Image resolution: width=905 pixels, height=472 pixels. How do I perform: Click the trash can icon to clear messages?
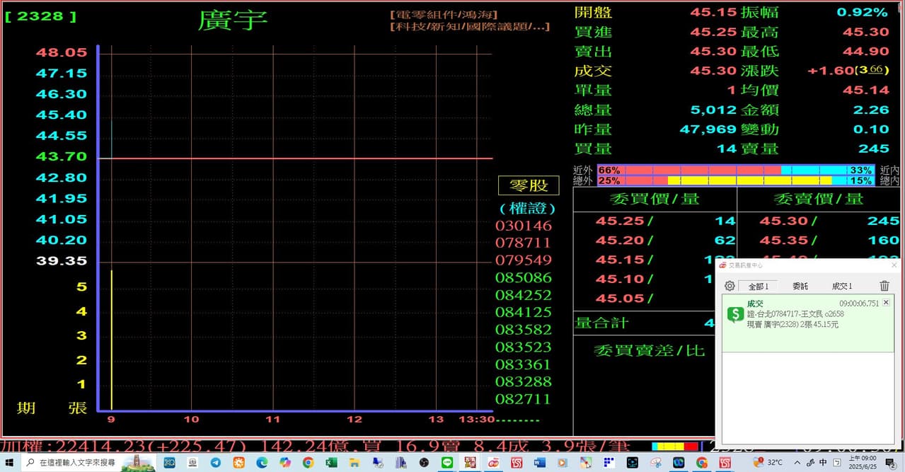(x=884, y=286)
